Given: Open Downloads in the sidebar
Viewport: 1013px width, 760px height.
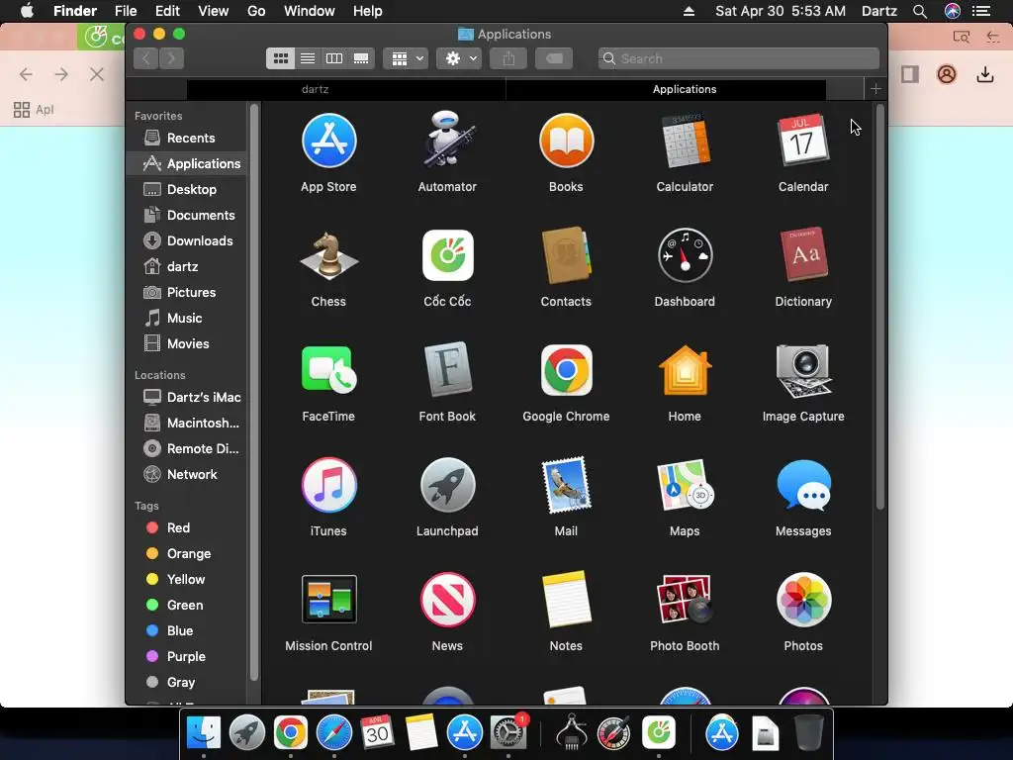Looking at the screenshot, I should pyautogui.click(x=187, y=241).
